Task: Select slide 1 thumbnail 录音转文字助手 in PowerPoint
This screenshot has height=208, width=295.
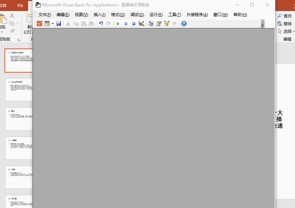Action: tap(19, 61)
